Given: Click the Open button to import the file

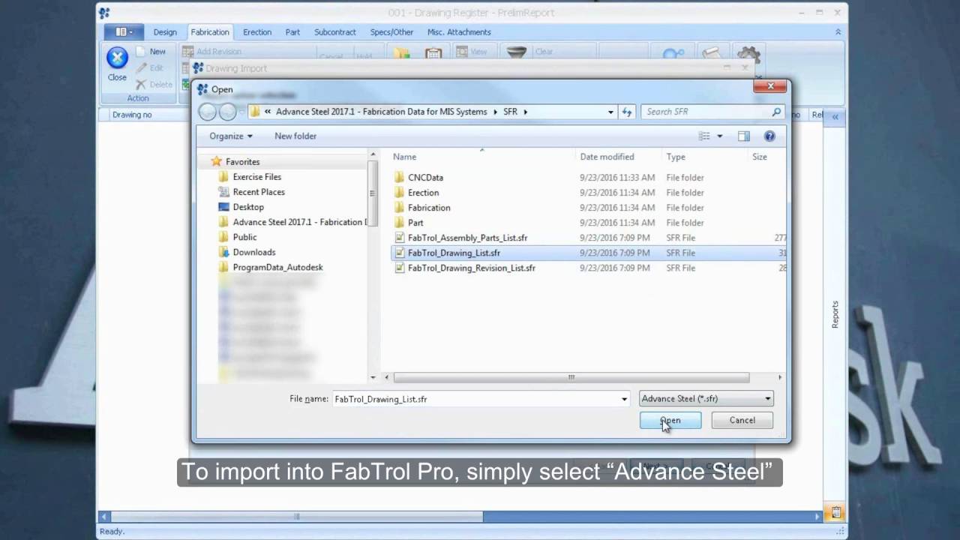Looking at the screenshot, I should (670, 420).
